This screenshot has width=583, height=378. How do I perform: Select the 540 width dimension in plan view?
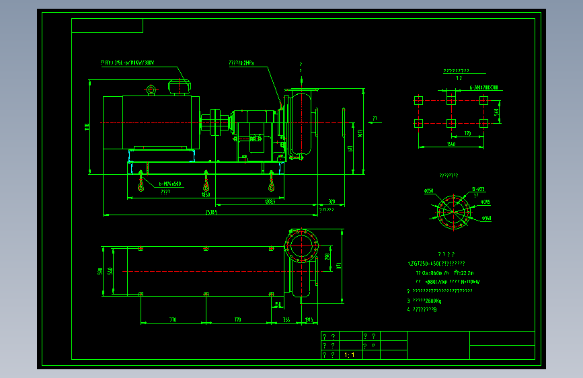click(x=110, y=271)
